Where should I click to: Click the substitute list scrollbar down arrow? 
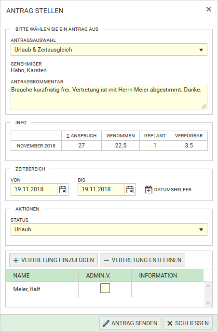click(208, 303)
